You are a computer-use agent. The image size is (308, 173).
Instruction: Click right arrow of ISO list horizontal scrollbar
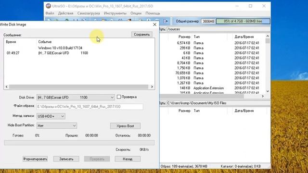coord(263,96)
